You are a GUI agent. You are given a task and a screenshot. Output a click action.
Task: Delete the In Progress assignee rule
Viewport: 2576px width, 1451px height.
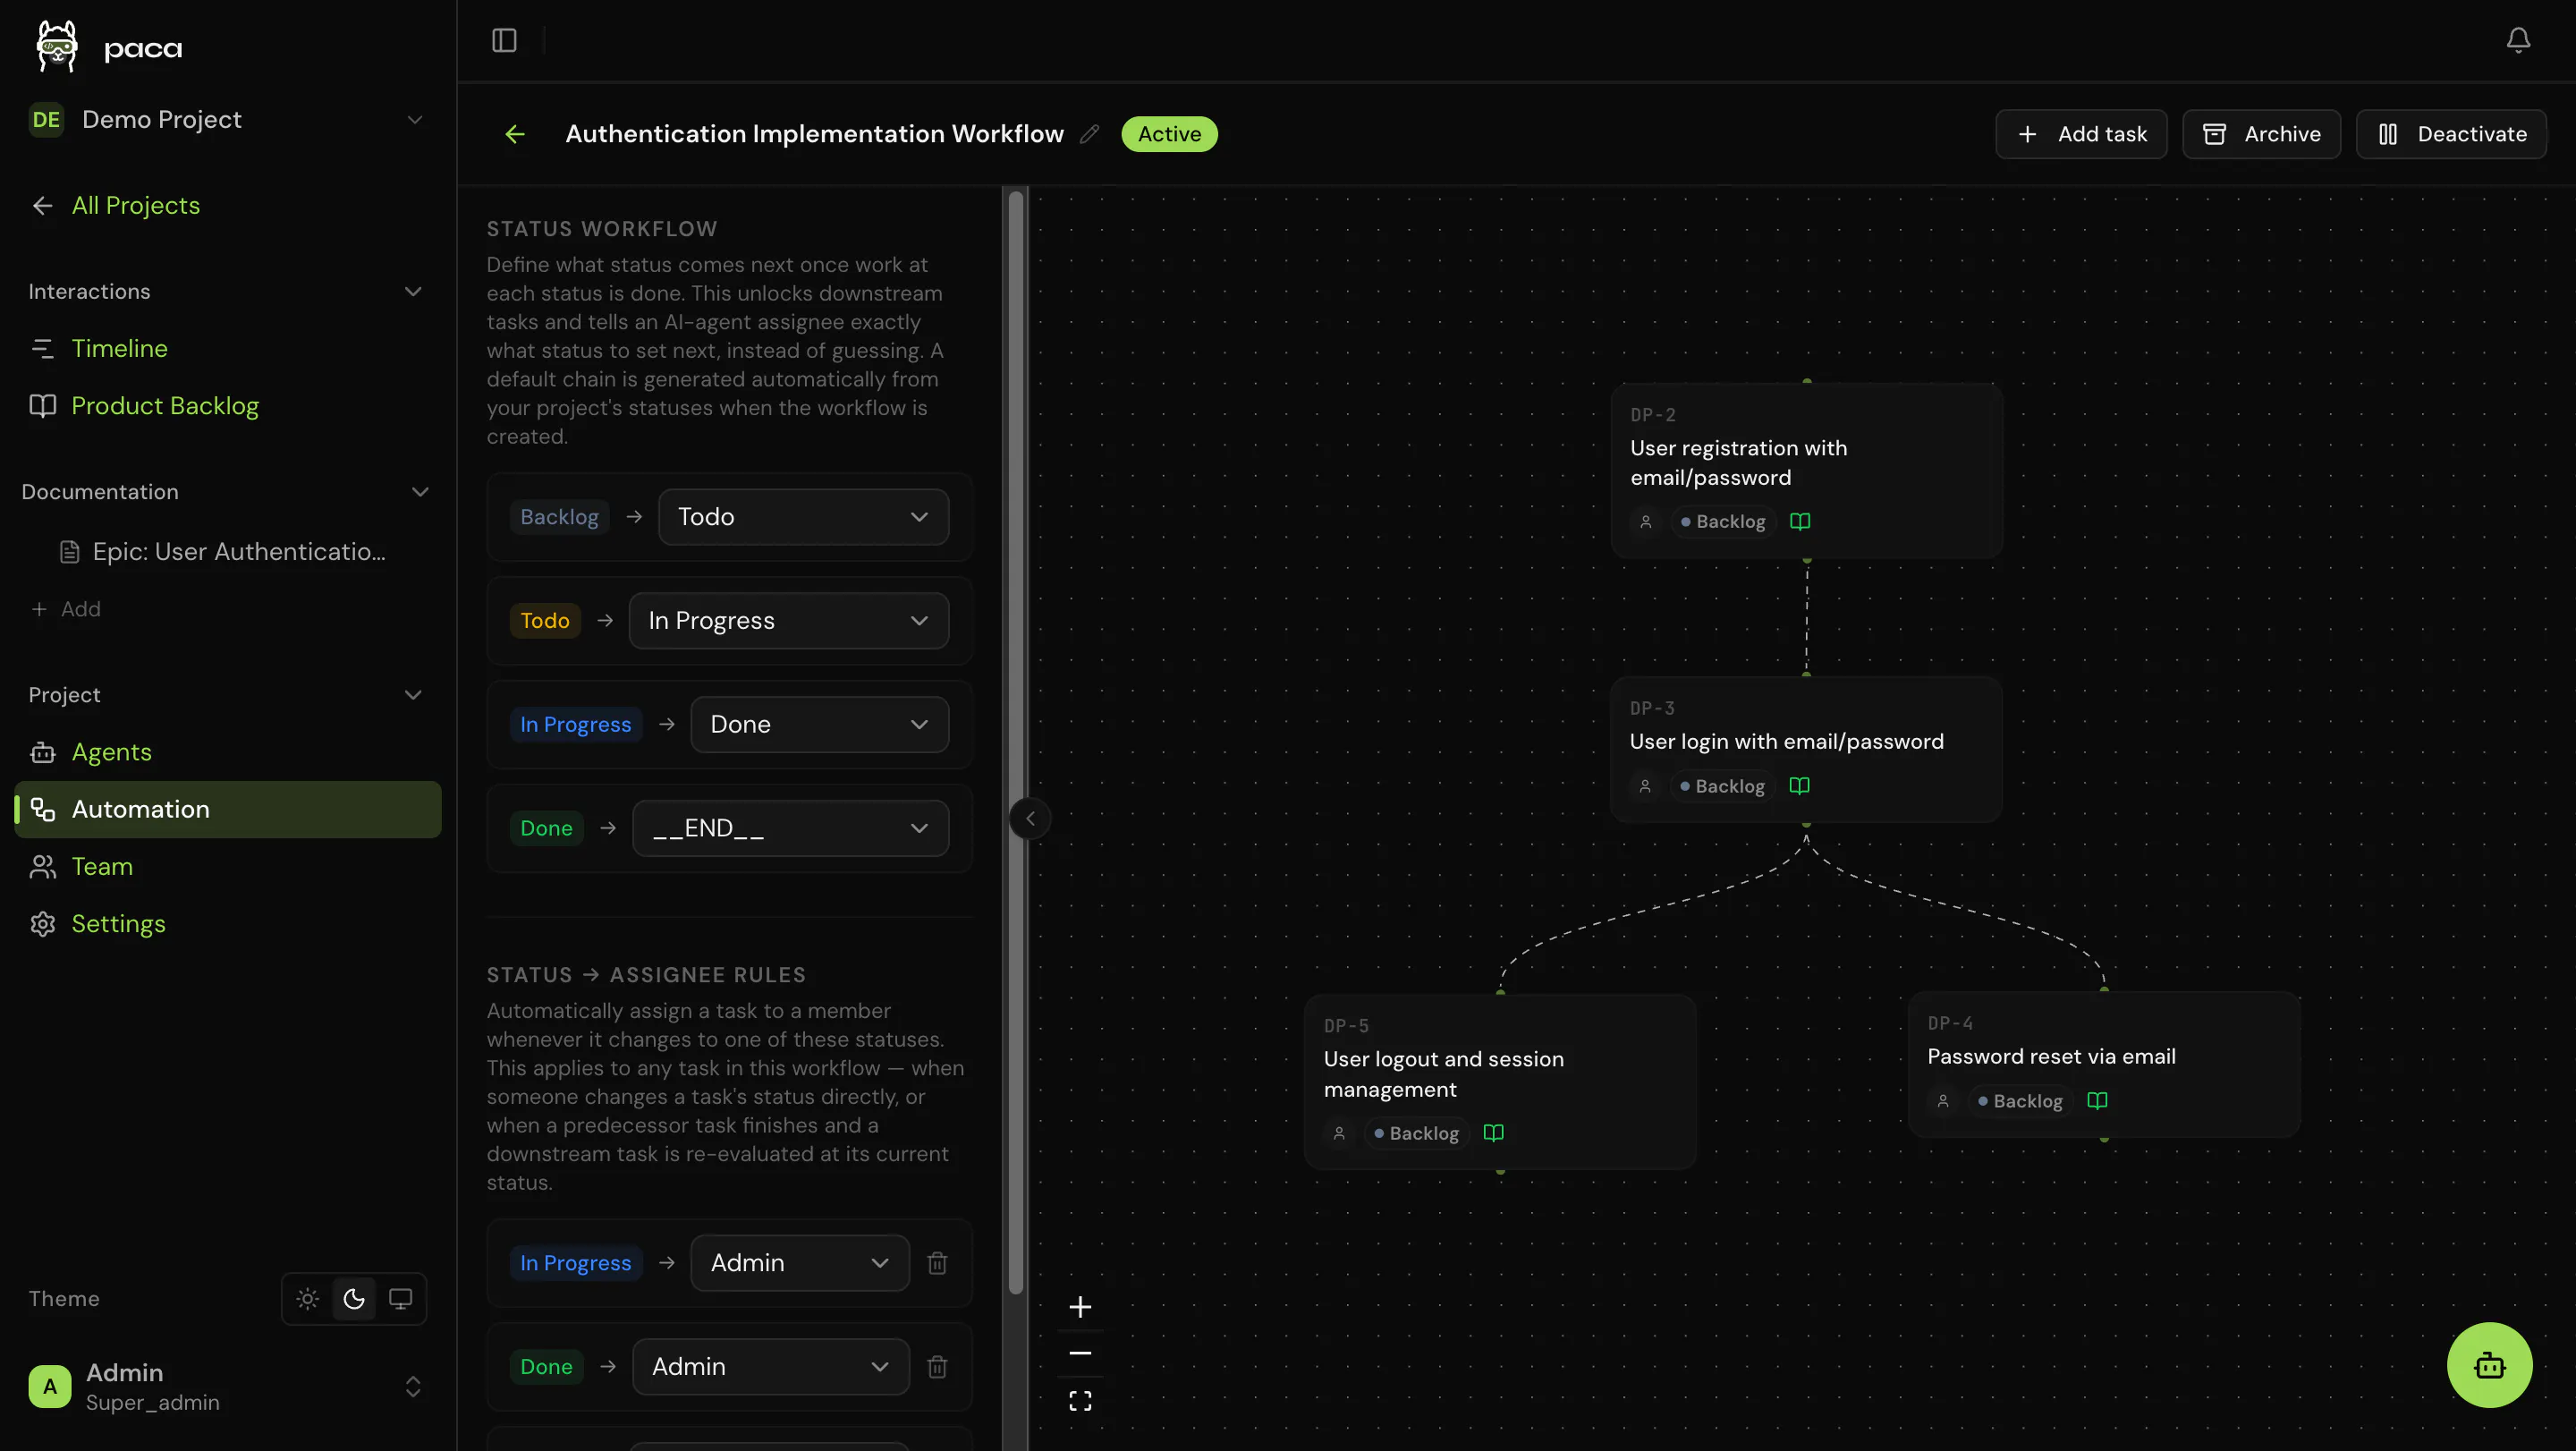pos(937,1263)
